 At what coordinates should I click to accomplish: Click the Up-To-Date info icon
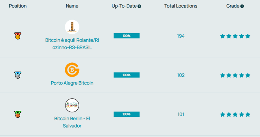tap(139, 6)
